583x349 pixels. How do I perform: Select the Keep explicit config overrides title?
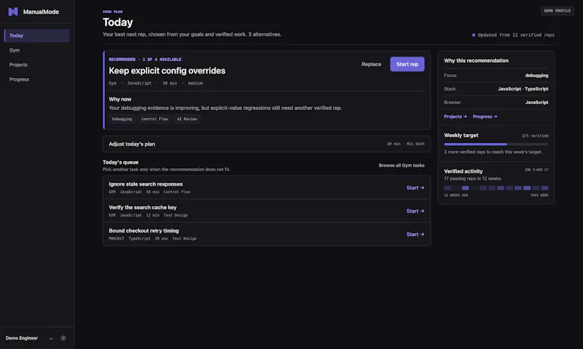pos(167,71)
